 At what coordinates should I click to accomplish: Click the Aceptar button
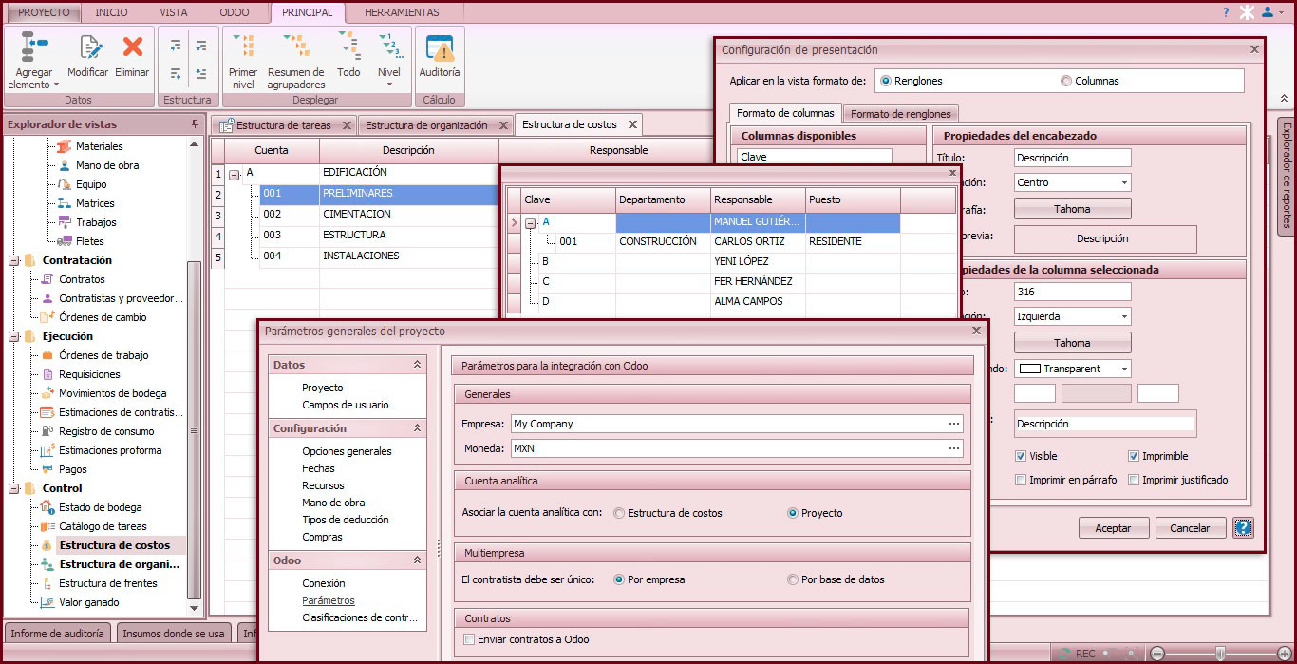1114,528
